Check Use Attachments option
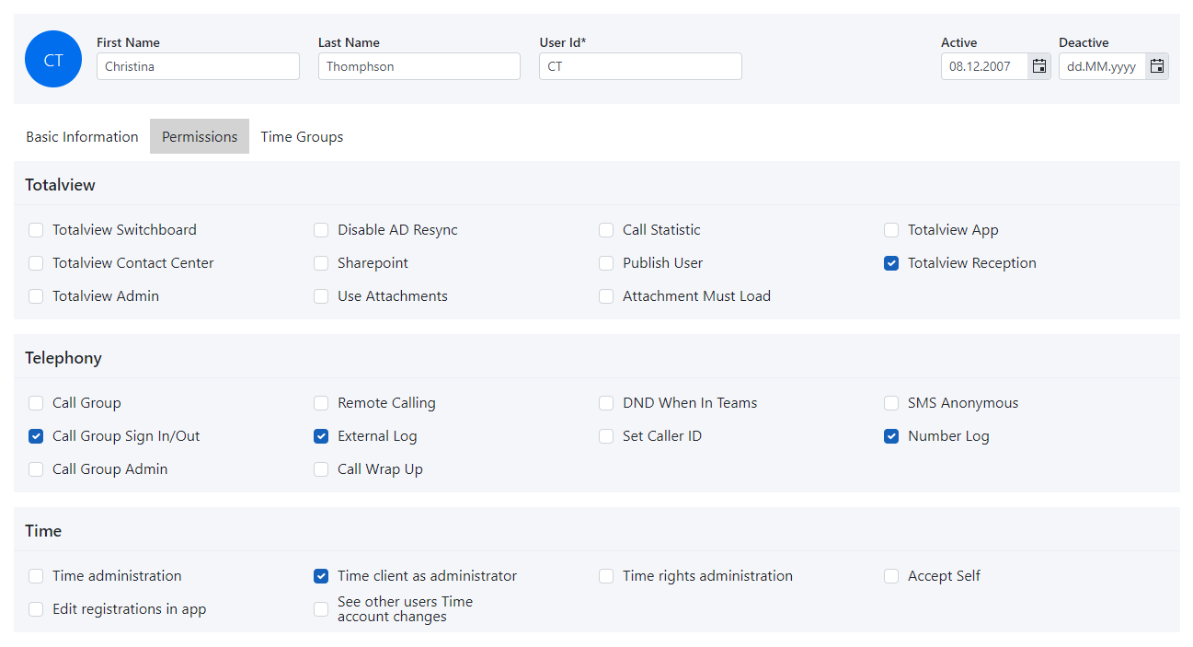This screenshot has width=1193, height=647. pos(321,296)
